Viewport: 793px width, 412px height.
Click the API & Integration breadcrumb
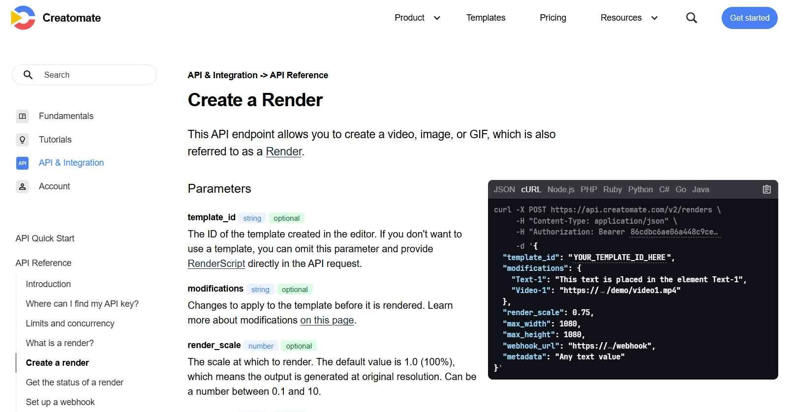(x=222, y=75)
